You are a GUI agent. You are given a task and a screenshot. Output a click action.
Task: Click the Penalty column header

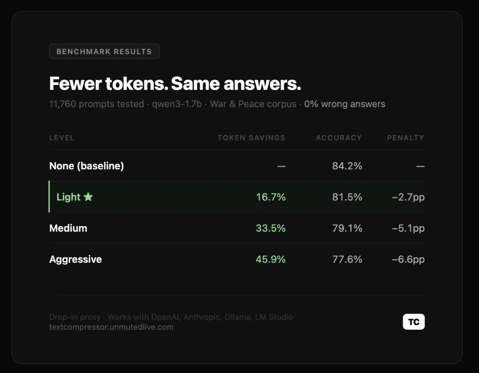pyautogui.click(x=406, y=138)
